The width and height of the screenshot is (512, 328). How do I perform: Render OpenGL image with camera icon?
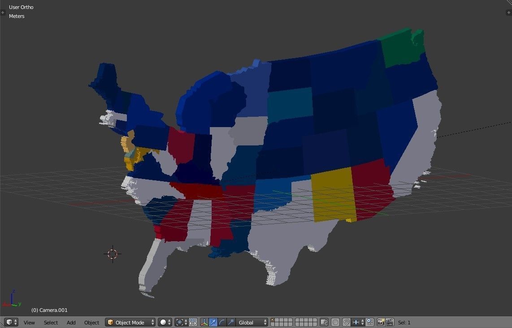pos(381,323)
